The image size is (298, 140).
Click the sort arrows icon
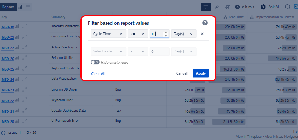[227, 7]
